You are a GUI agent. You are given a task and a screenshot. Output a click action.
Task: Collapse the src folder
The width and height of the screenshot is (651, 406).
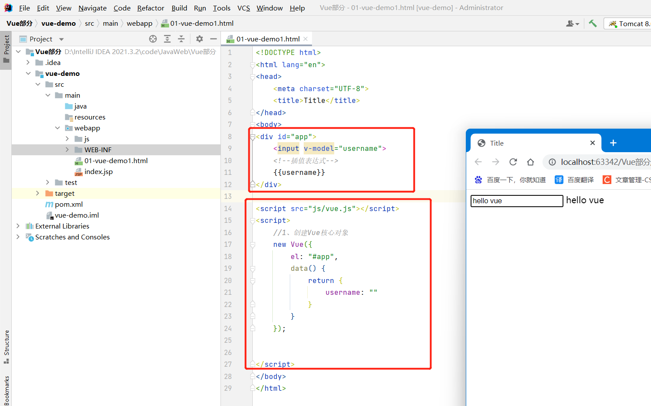coord(38,84)
